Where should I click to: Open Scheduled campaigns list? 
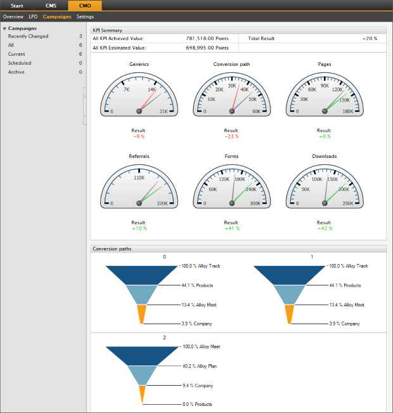point(19,63)
